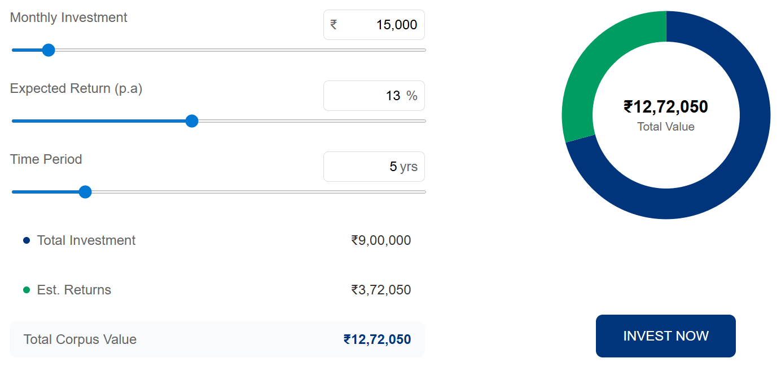Click the Monthly Investment label text
781x367 pixels.
(x=68, y=17)
